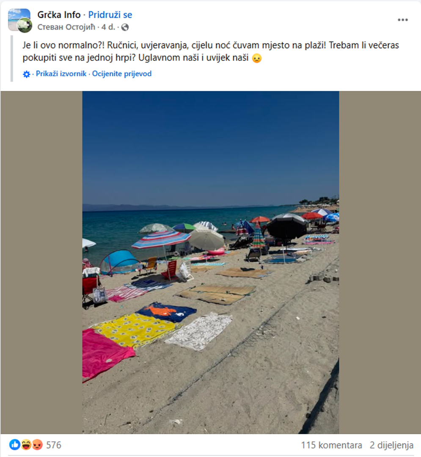Click the Angry reaction icon

(37, 445)
